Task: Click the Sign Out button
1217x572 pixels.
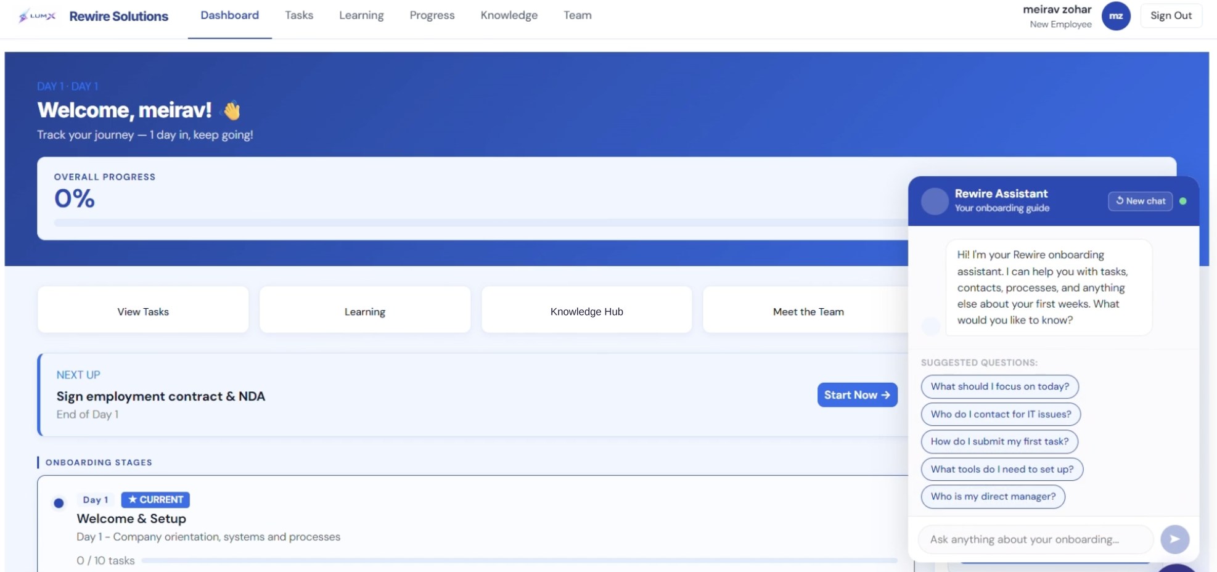Action: [x=1171, y=16]
